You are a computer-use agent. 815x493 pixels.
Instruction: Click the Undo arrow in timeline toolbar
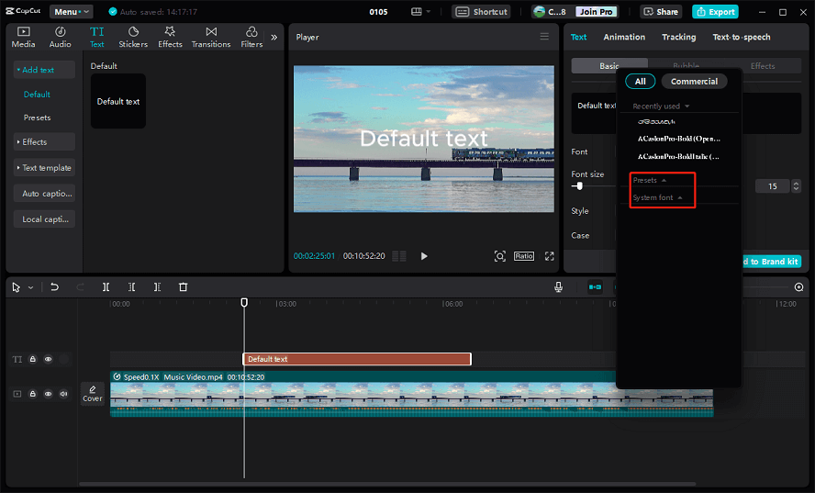tap(54, 286)
